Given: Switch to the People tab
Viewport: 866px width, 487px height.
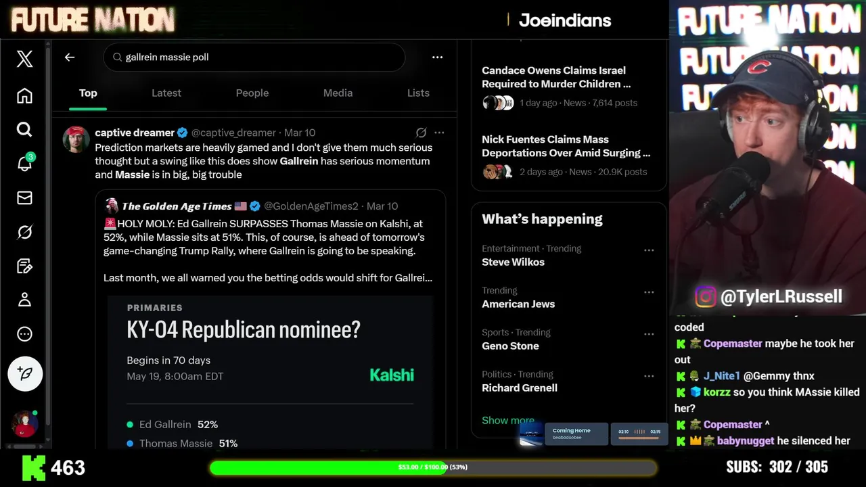Looking at the screenshot, I should (252, 93).
